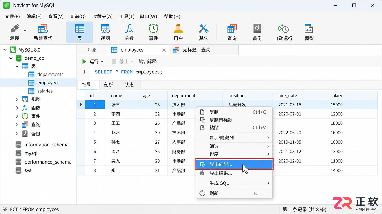
Task: Click the 新建查询 toolbar icon
Action: click(x=43, y=32)
